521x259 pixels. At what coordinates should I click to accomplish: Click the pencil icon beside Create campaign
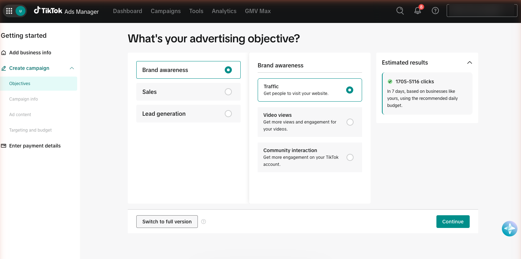(4, 68)
